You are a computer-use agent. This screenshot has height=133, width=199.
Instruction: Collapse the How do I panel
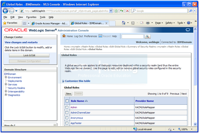click(x=55, y=125)
